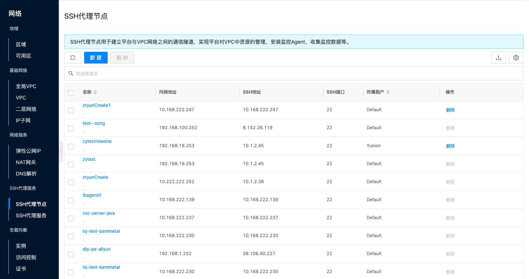The height and width of the screenshot is (279, 529).
Task: Open the zxc-server-java node link
Action: click(x=99, y=213)
